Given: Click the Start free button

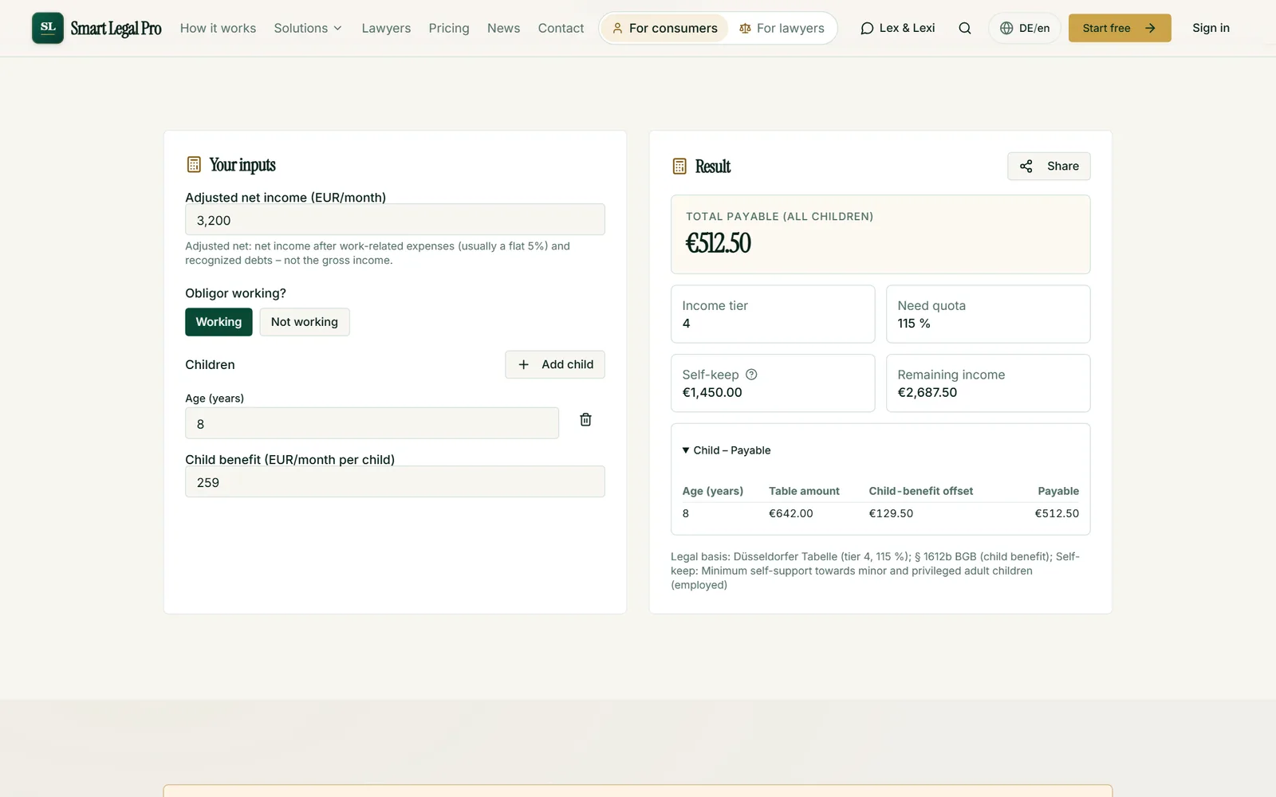Looking at the screenshot, I should pos(1120,28).
